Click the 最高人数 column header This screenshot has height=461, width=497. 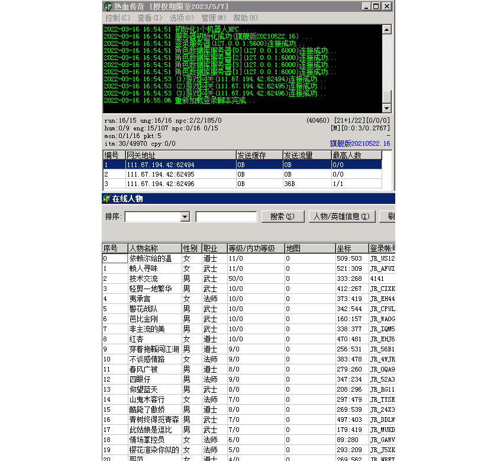[x=355, y=155]
